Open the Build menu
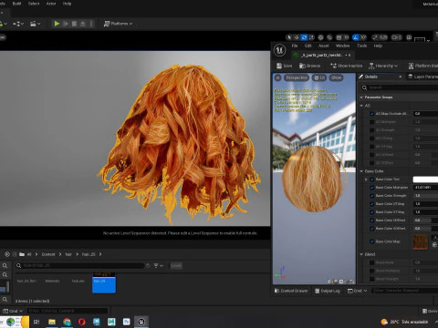 16,4
